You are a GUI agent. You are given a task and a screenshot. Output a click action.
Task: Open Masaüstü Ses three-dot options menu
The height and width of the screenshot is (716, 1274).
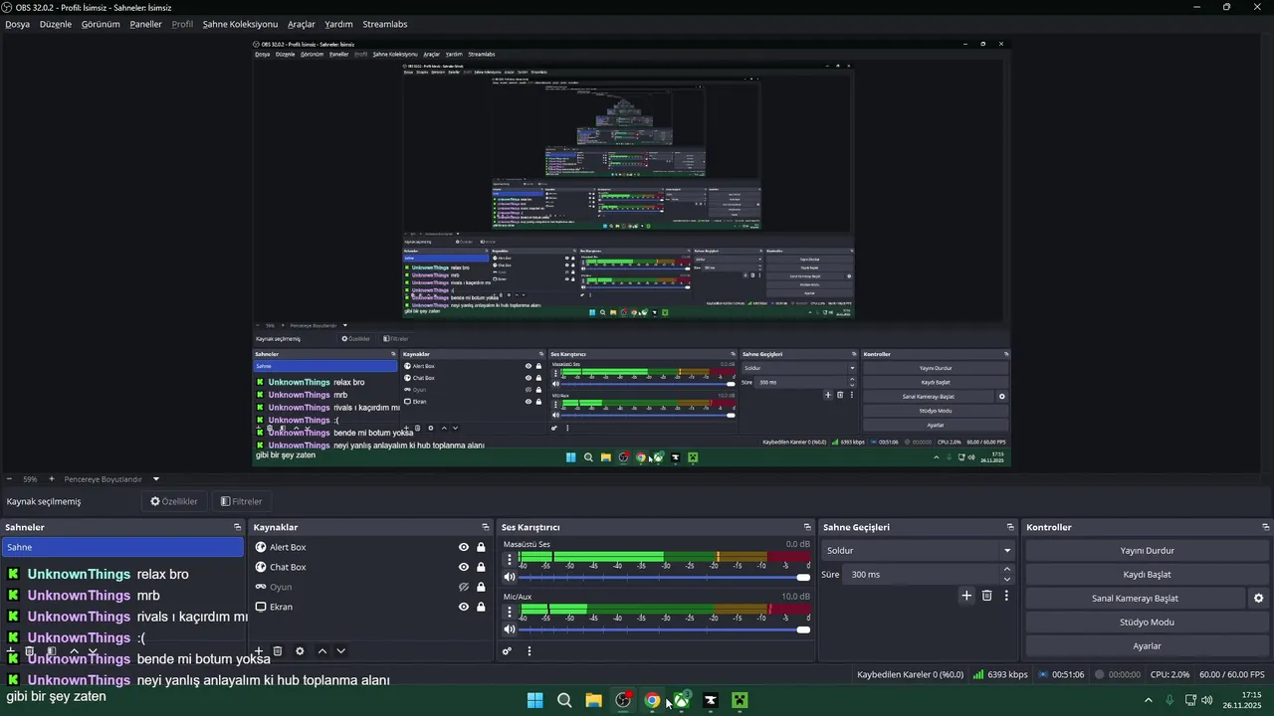(x=510, y=559)
